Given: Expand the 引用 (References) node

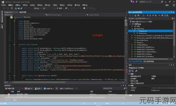Looking at the screenshot, I should (132, 26).
